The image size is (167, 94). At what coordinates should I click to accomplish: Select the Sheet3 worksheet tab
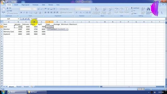[26, 87]
